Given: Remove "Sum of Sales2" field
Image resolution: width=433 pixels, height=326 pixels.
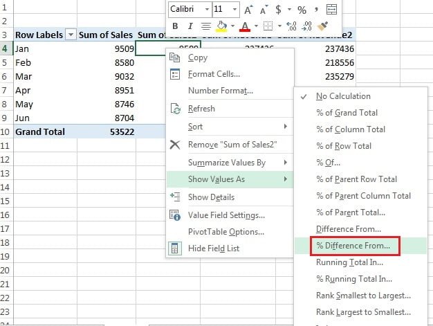Looking at the screenshot, I should click(230, 145).
